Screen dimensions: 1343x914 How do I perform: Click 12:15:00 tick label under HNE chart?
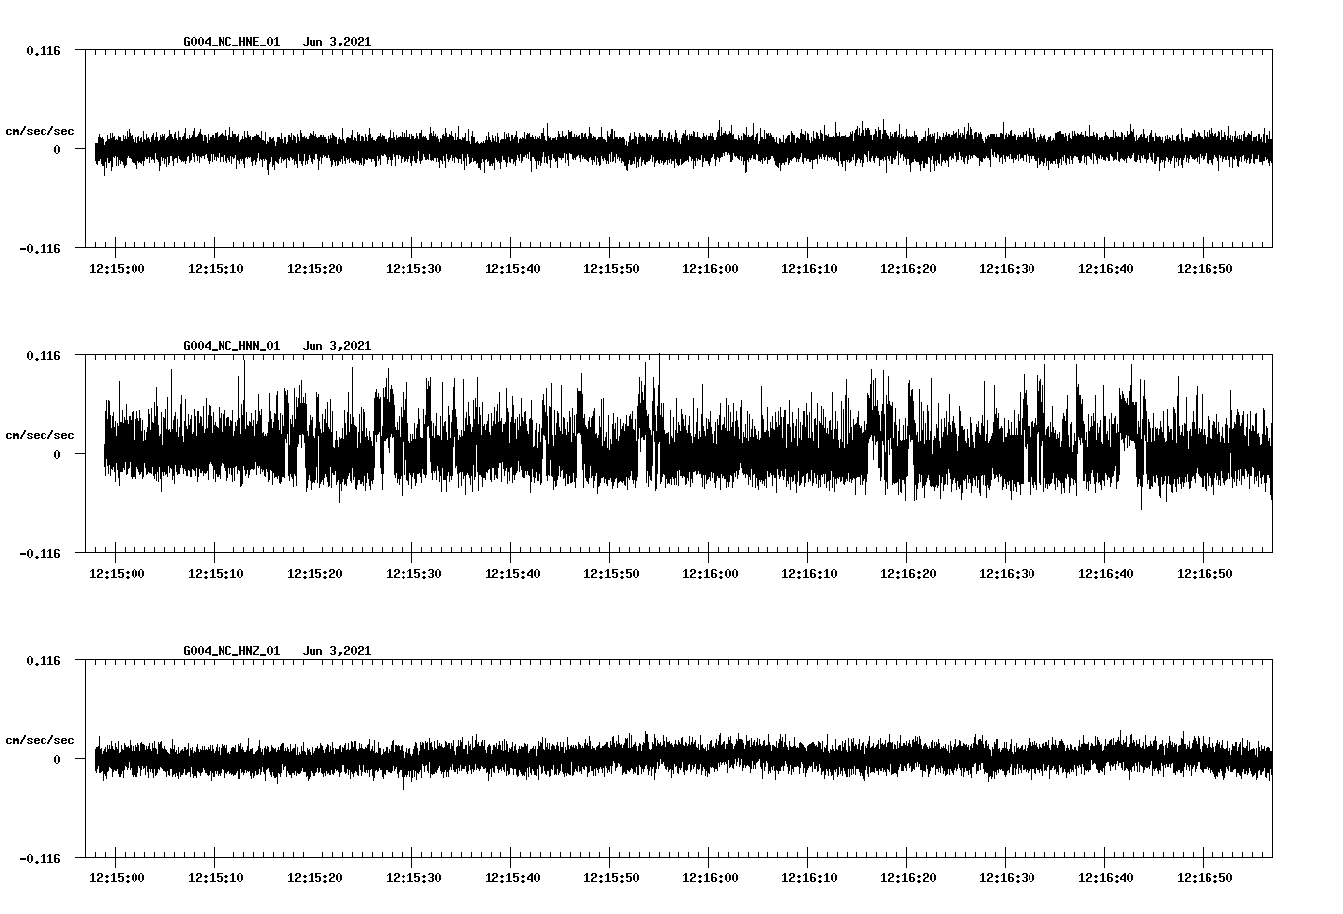(117, 268)
